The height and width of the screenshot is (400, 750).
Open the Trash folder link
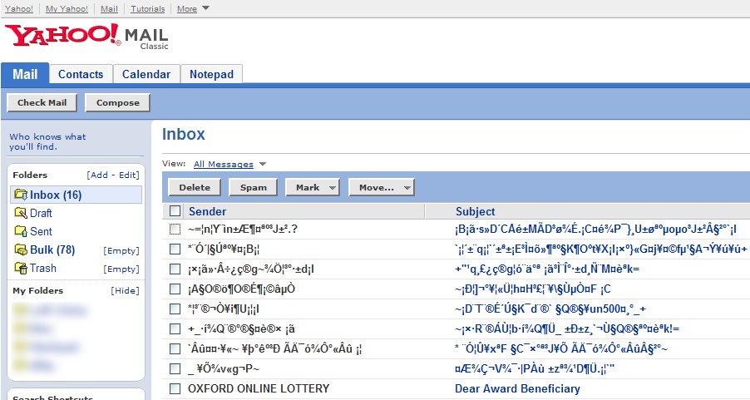coord(43,268)
